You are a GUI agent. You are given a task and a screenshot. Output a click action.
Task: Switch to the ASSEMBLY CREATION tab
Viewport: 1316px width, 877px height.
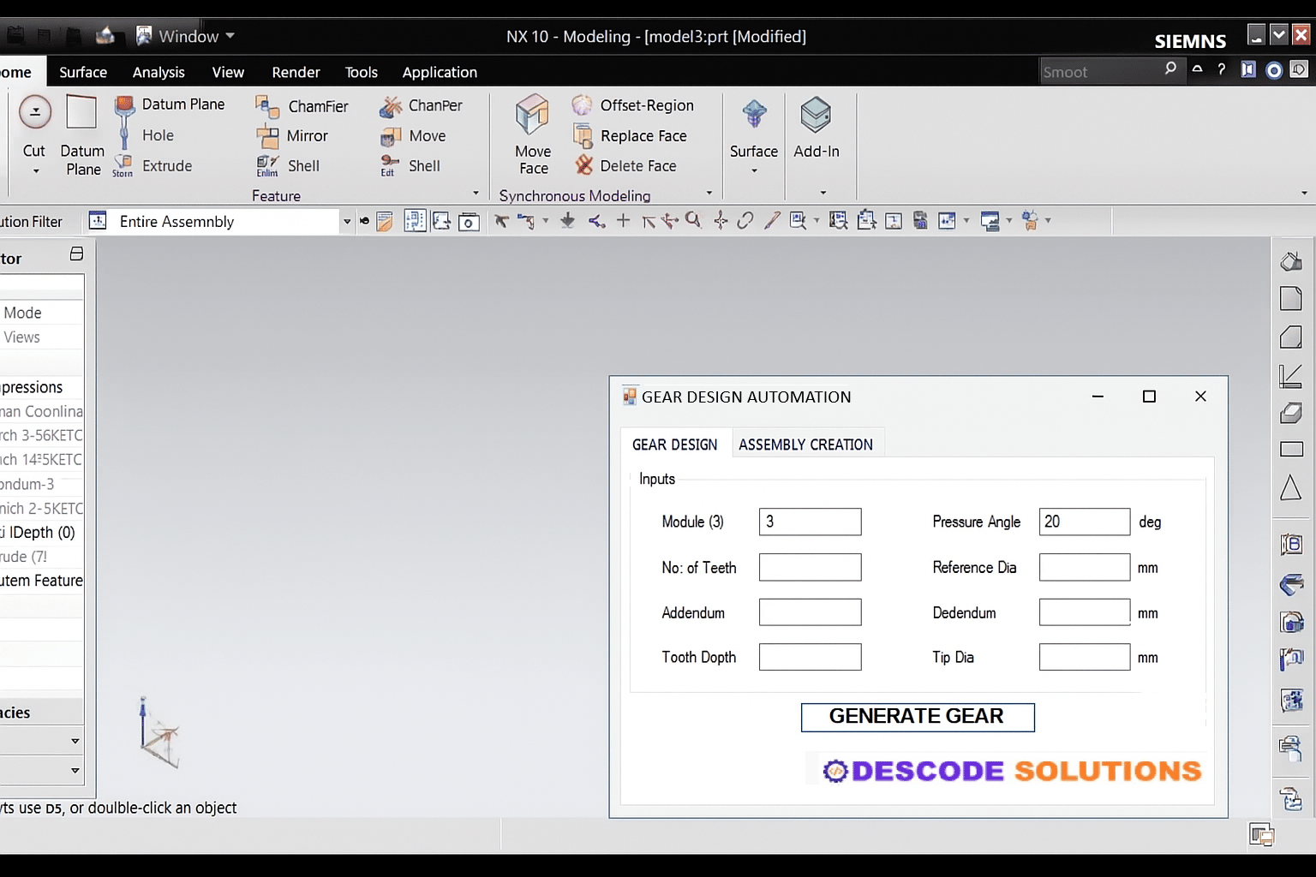pos(806,444)
